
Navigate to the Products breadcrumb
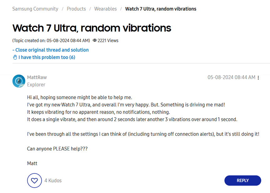click(x=76, y=9)
